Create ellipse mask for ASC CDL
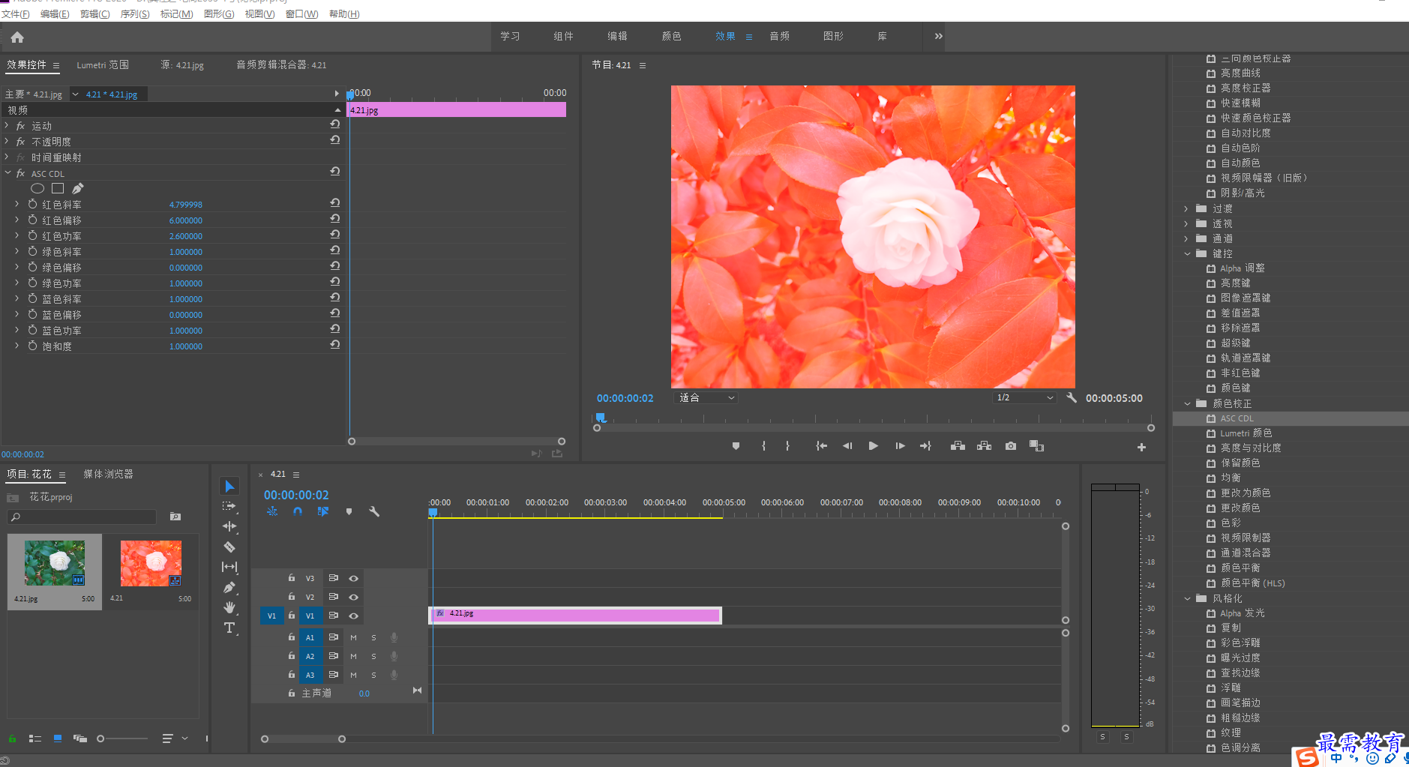Image resolution: width=1409 pixels, height=767 pixels. point(37,188)
